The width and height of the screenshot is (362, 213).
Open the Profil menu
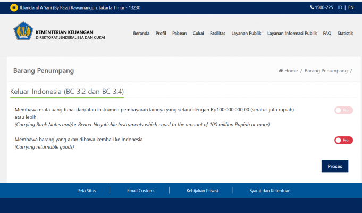pyautogui.click(x=161, y=33)
